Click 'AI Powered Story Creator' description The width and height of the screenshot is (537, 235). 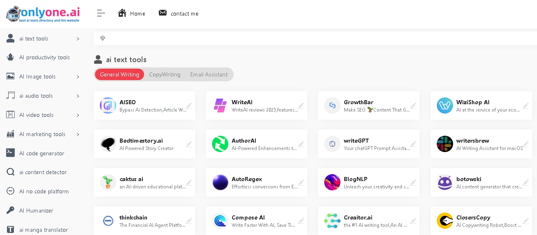click(x=147, y=148)
